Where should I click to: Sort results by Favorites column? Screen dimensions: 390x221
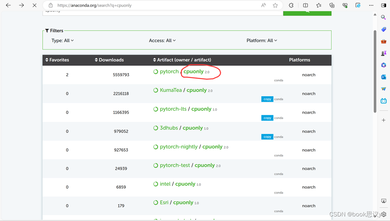(57, 60)
